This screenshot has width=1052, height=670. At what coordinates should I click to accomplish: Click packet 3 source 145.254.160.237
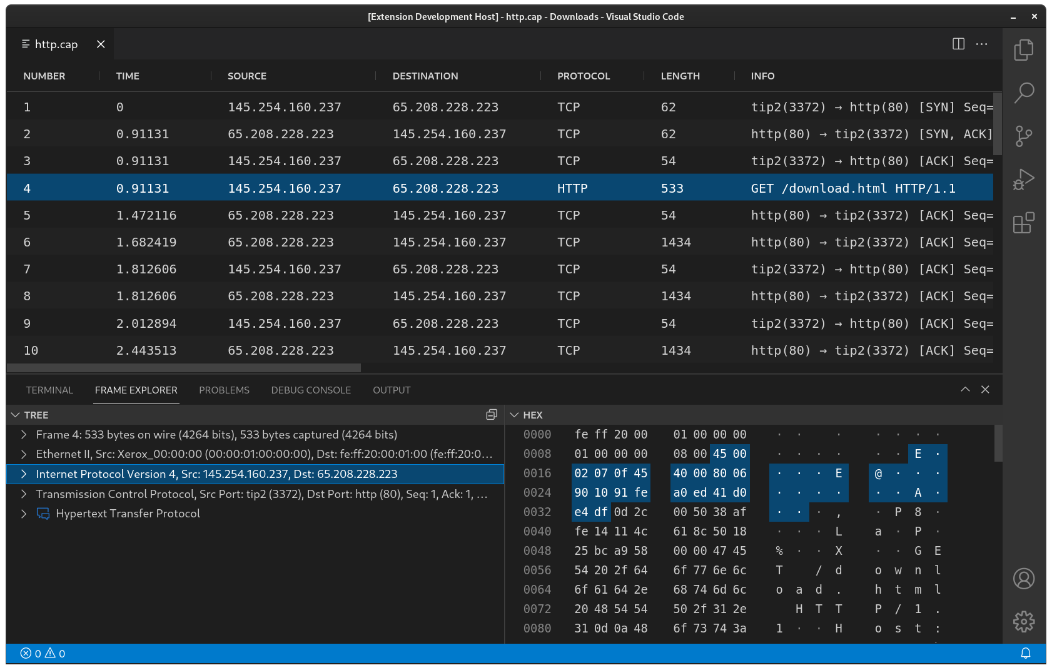tap(285, 161)
